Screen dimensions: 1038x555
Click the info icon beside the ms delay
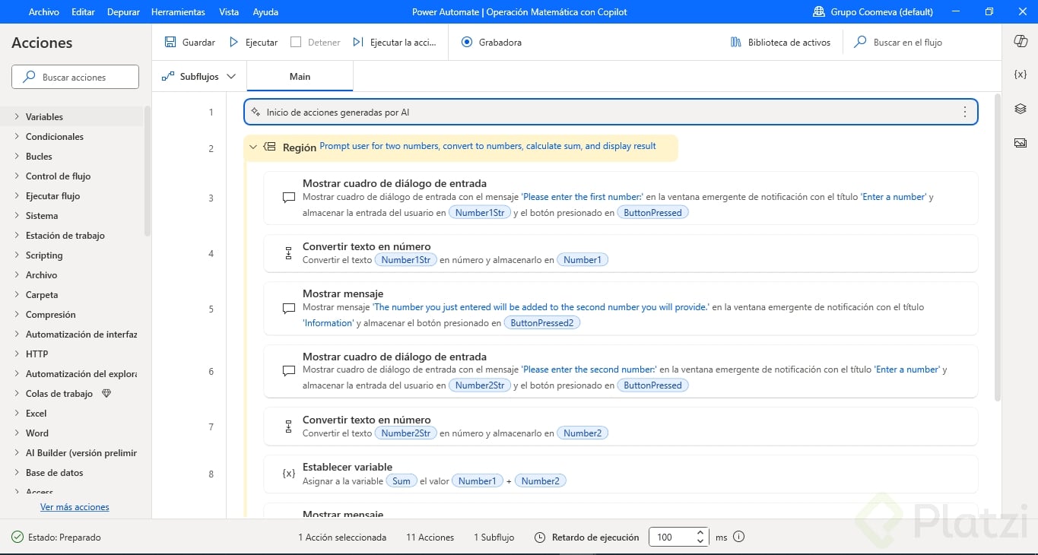pos(738,537)
